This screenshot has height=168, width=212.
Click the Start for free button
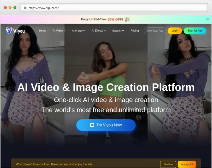pos(195,31)
